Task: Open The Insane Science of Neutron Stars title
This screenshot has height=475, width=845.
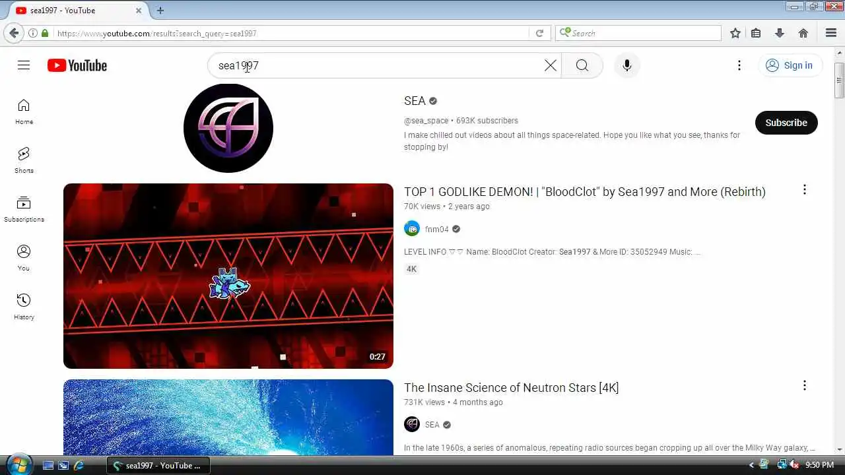Action: pos(512,388)
